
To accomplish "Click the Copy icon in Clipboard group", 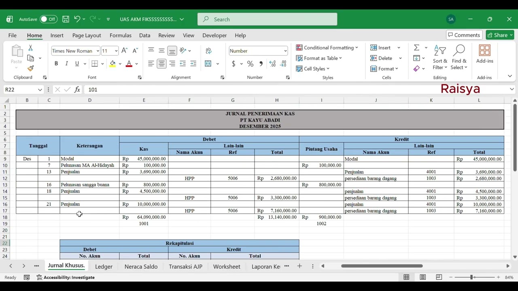I will (31, 58).
